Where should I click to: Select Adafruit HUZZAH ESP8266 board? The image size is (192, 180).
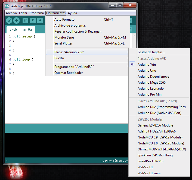(159, 131)
